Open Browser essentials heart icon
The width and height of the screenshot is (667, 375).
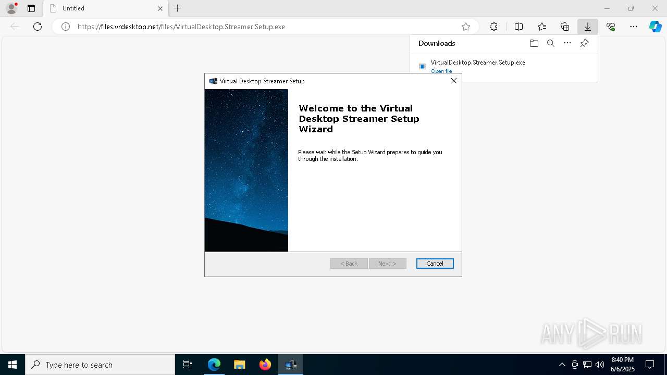(x=611, y=27)
